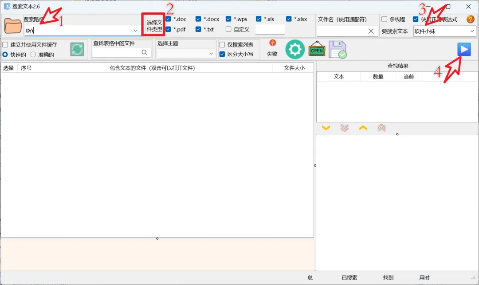479x285 pixels.
Task: Close the 搜索文本2.6 window
Action: point(468,6)
